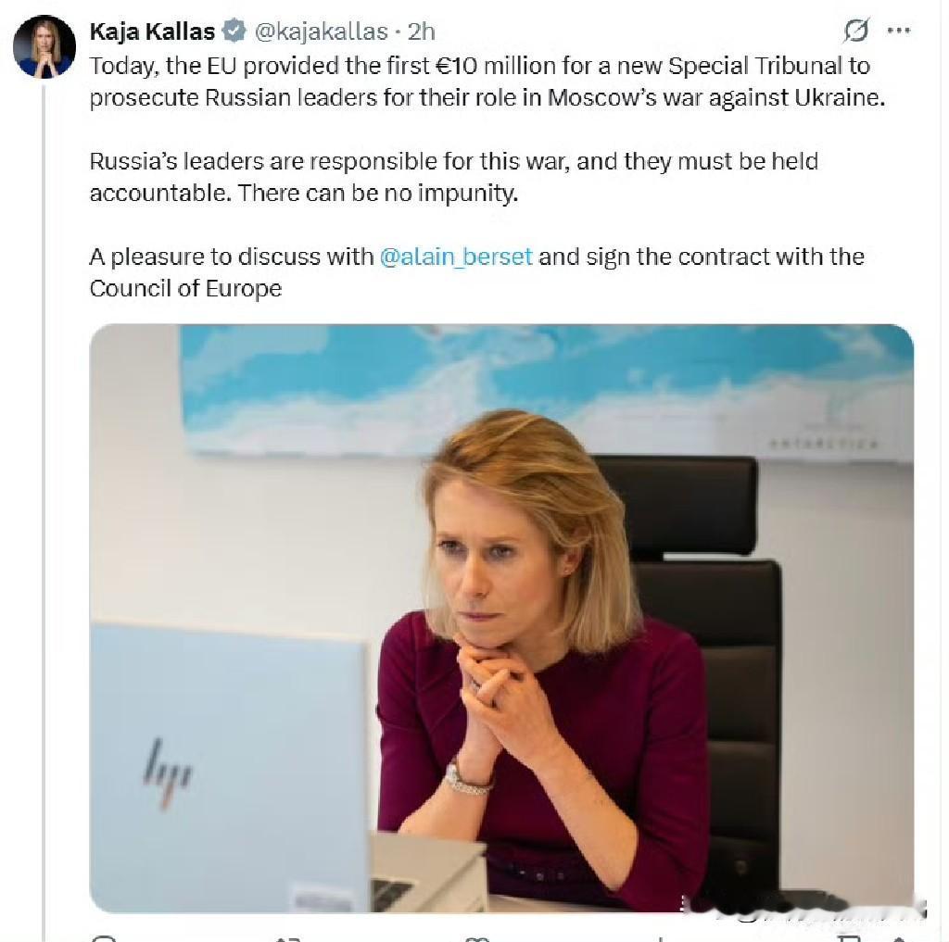Open the @kajakallas handle link
949x942 pixels.
tap(321, 31)
